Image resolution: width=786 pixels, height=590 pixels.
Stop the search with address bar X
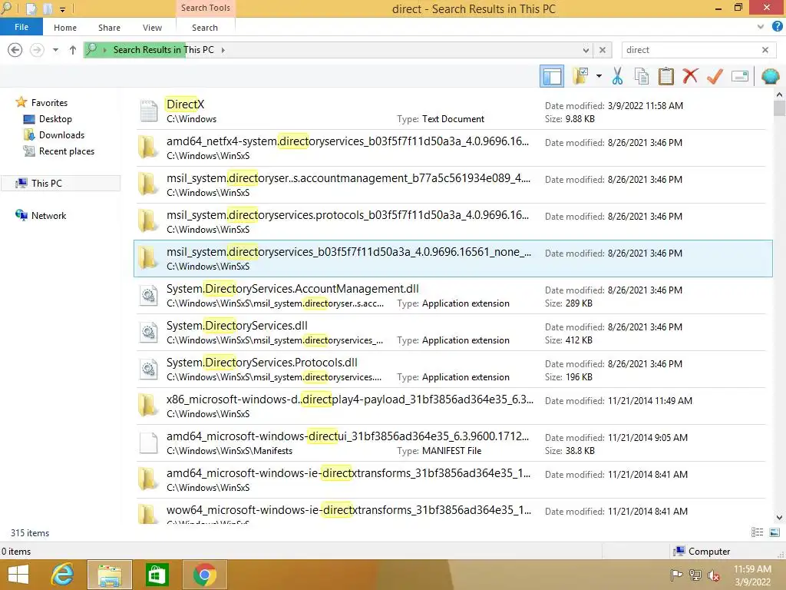click(x=602, y=50)
